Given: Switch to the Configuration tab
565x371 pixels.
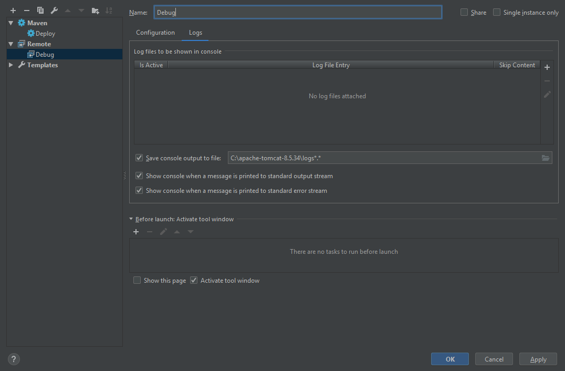Looking at the screenshot, I should click(155, 32).
